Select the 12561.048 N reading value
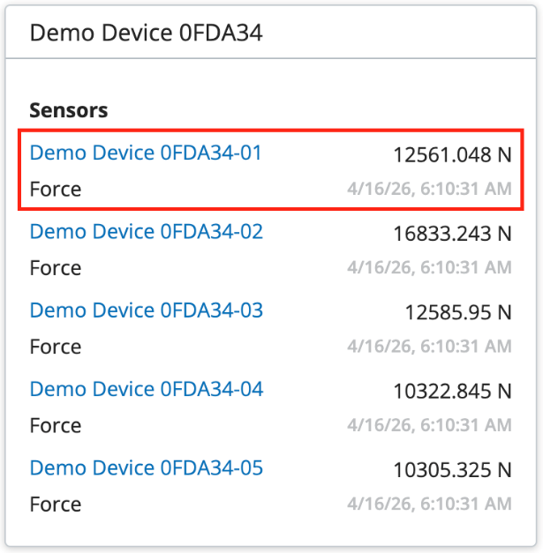543x553 pixels. coord(452,155)
